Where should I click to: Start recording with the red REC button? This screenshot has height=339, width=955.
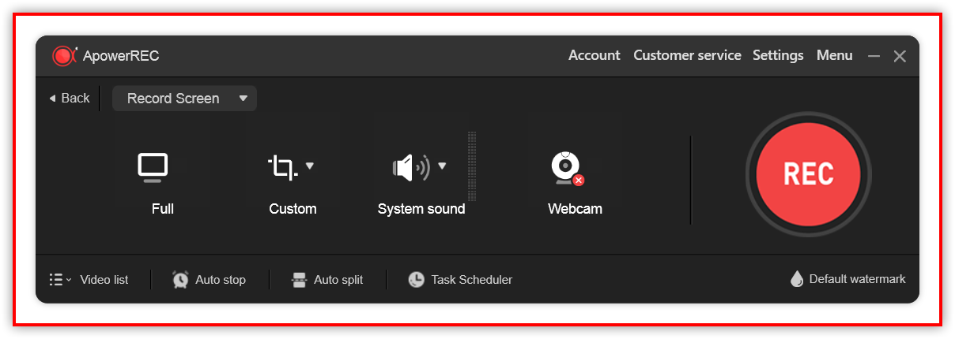click(x=808, y=174)
